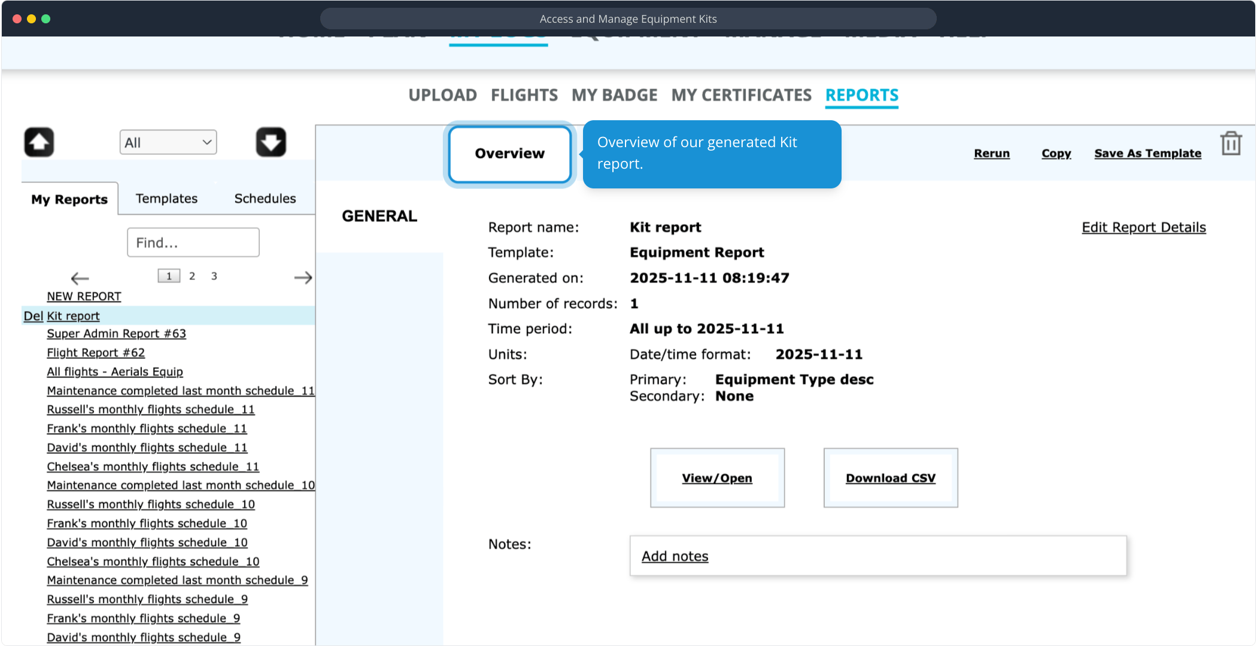Click the up arrow icon button
1257x646 pixels.
point(39,142)
